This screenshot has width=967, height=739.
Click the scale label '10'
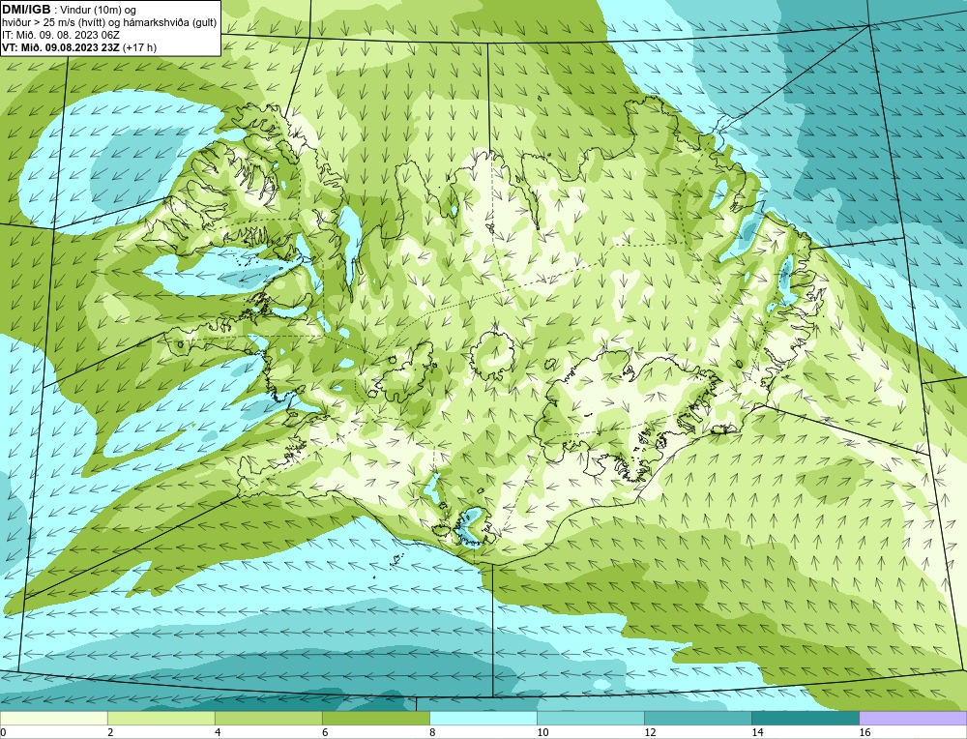pyautogui.click(x=542, y=732)
